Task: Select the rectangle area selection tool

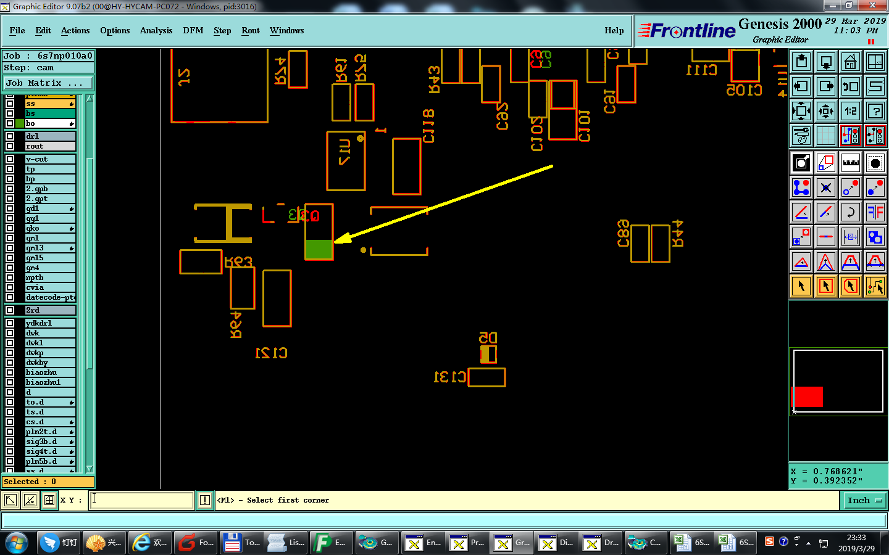Action: 826,286
